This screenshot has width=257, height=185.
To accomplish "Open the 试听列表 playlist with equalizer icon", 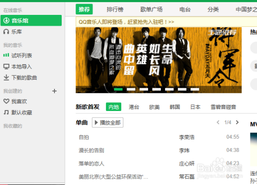I will [x=17, y=55].
